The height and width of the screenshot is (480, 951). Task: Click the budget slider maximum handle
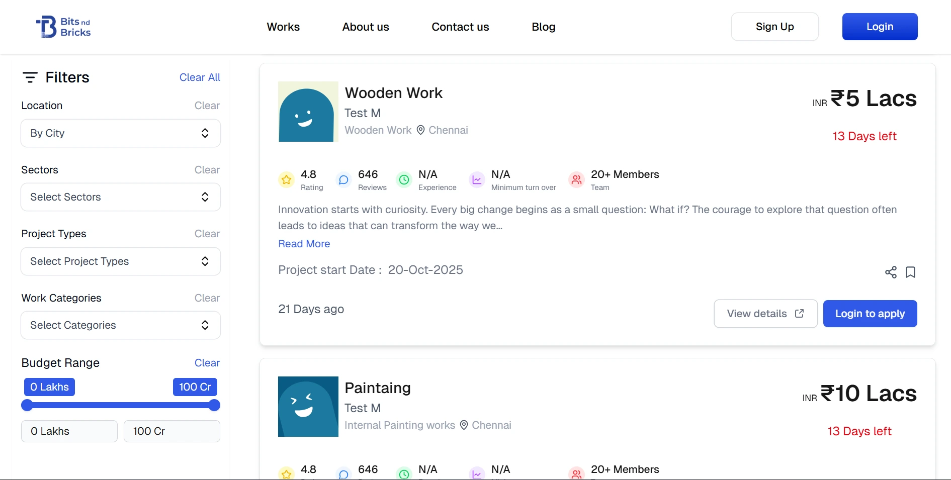pyautogui.click(x=214, y=405)
